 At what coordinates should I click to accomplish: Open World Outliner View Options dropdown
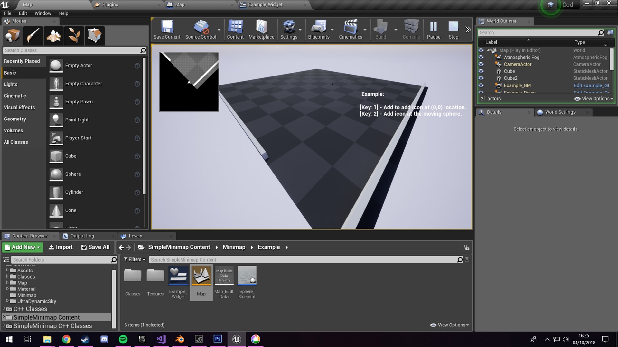tap(594, 99)
